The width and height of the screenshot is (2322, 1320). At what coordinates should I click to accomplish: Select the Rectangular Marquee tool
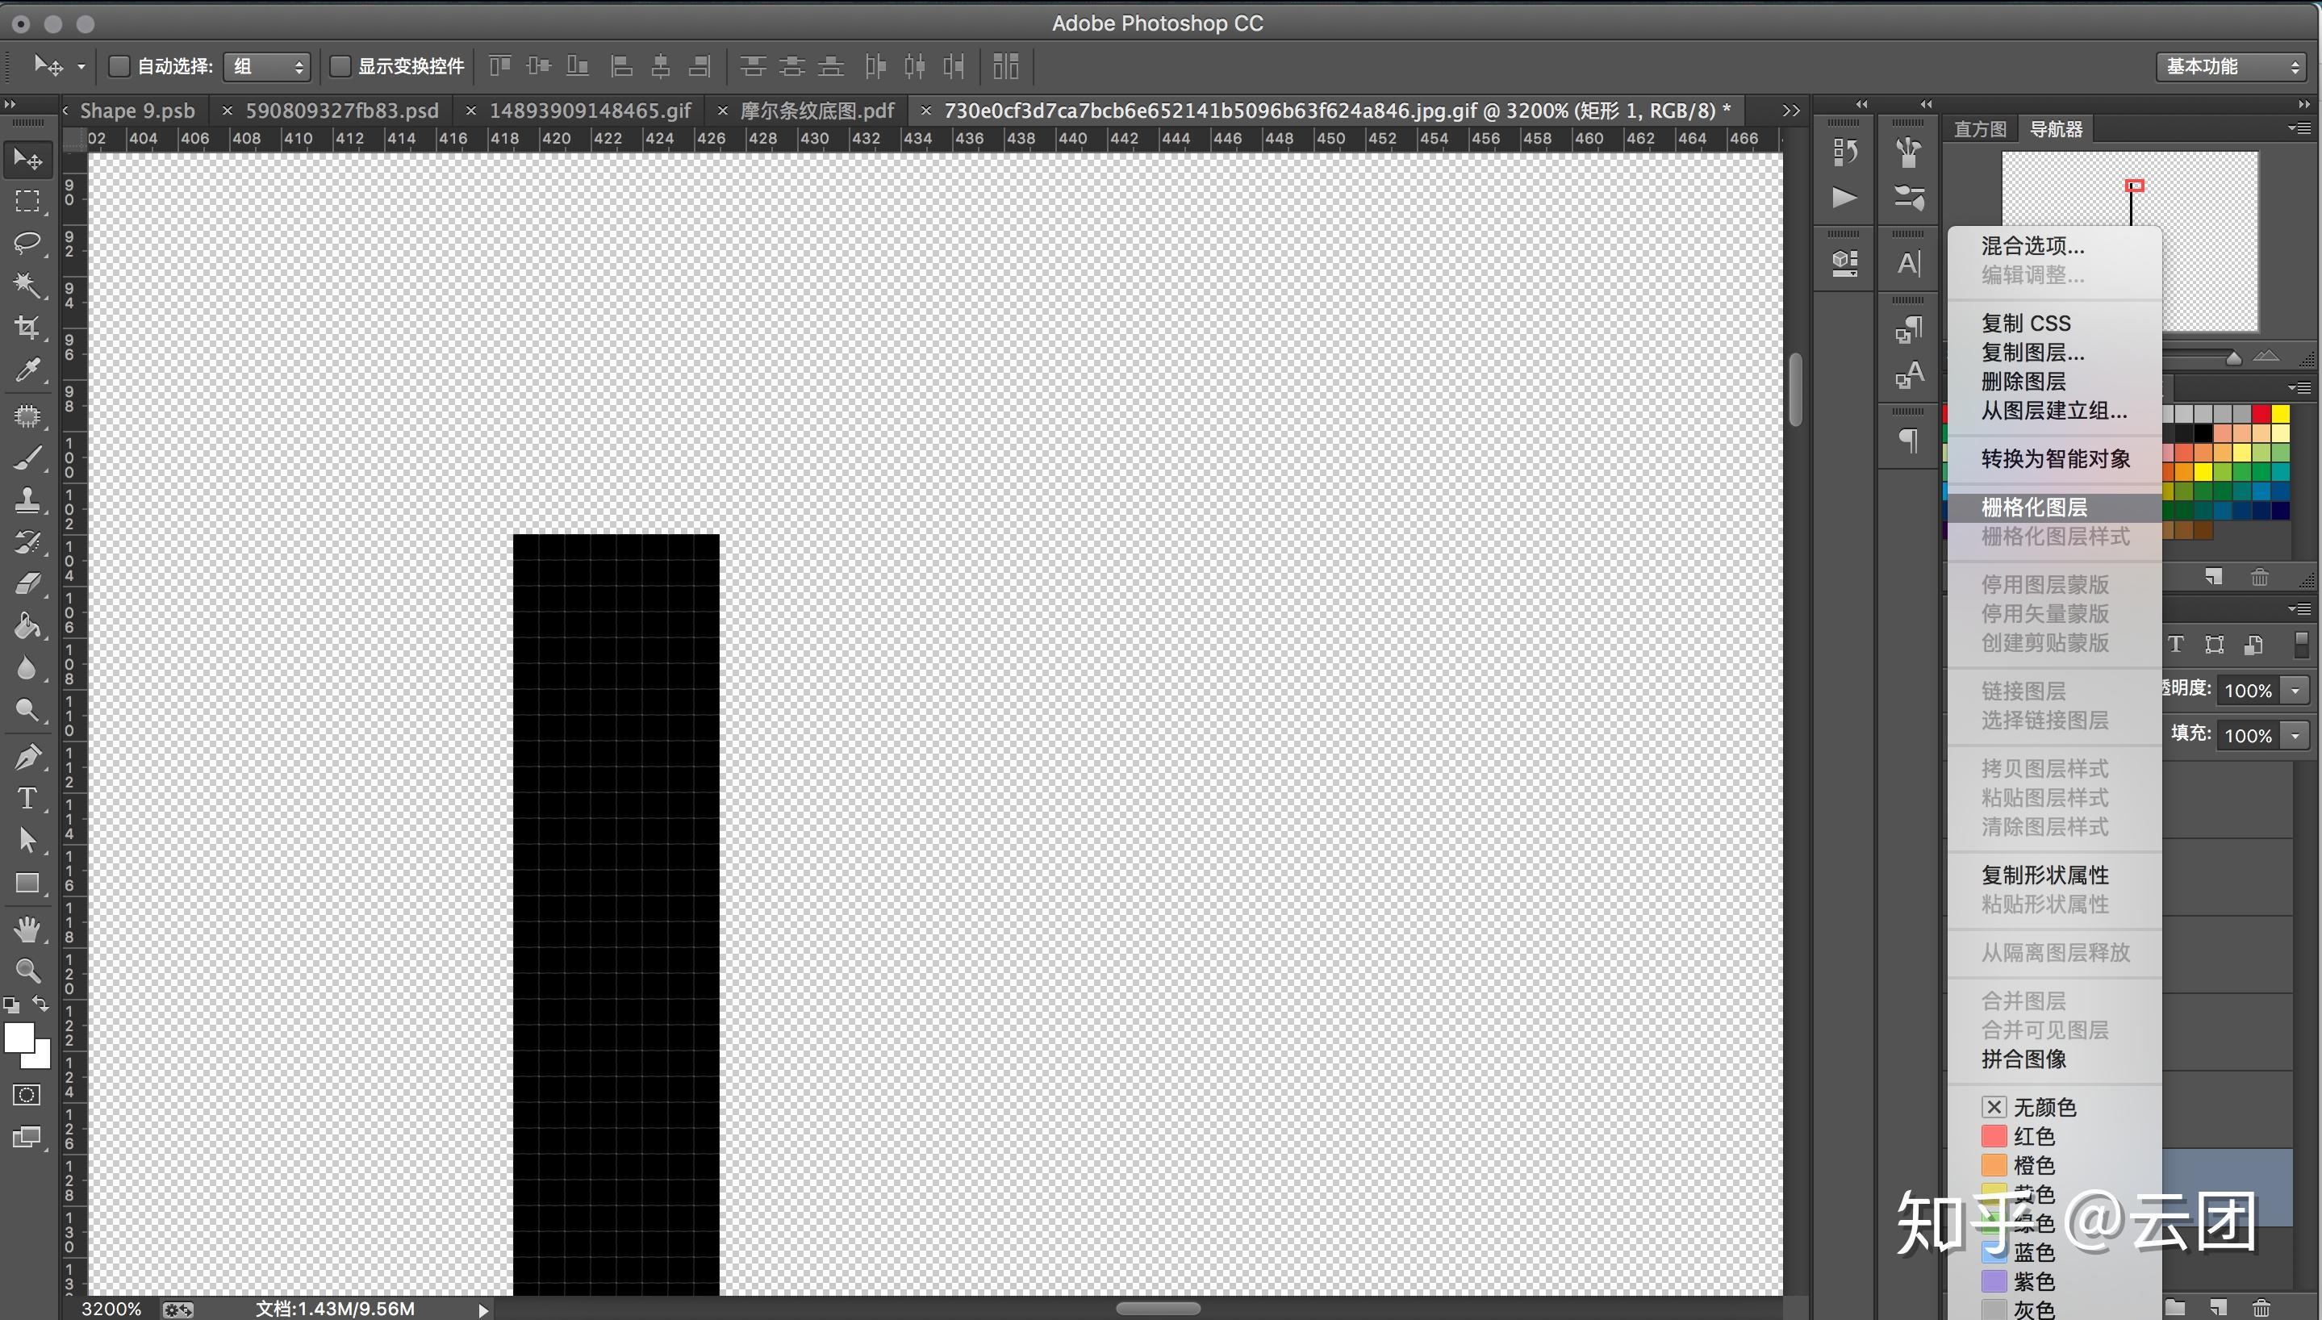click(x=27, y=201)
